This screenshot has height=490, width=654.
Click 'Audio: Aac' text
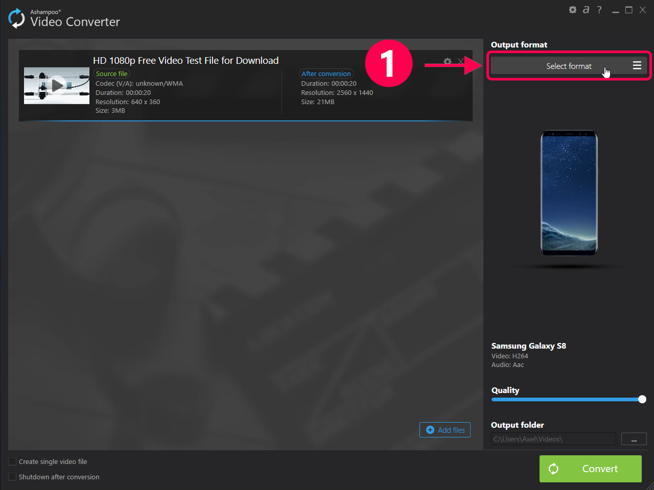508,364
